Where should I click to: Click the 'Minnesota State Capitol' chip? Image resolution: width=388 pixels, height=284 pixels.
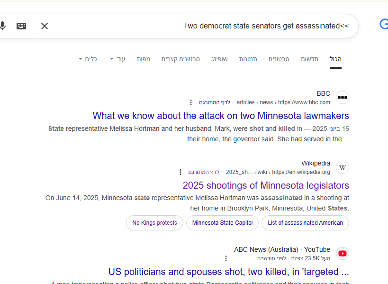[223, 223]
